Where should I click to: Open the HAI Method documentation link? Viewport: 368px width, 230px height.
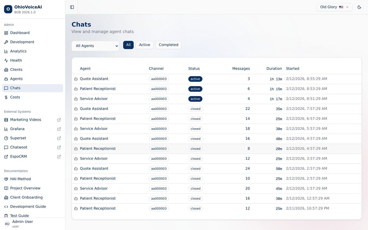point(20,179)
